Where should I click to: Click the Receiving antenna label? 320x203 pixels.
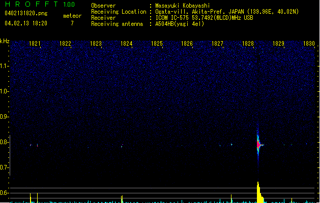pyautogui.click(x=117, y=24)
